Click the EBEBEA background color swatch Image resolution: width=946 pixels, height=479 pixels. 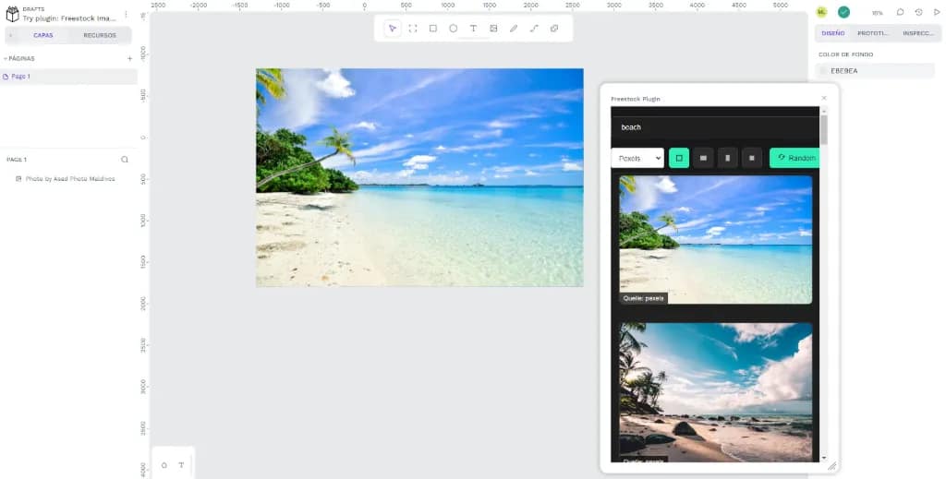coord(823,71)
